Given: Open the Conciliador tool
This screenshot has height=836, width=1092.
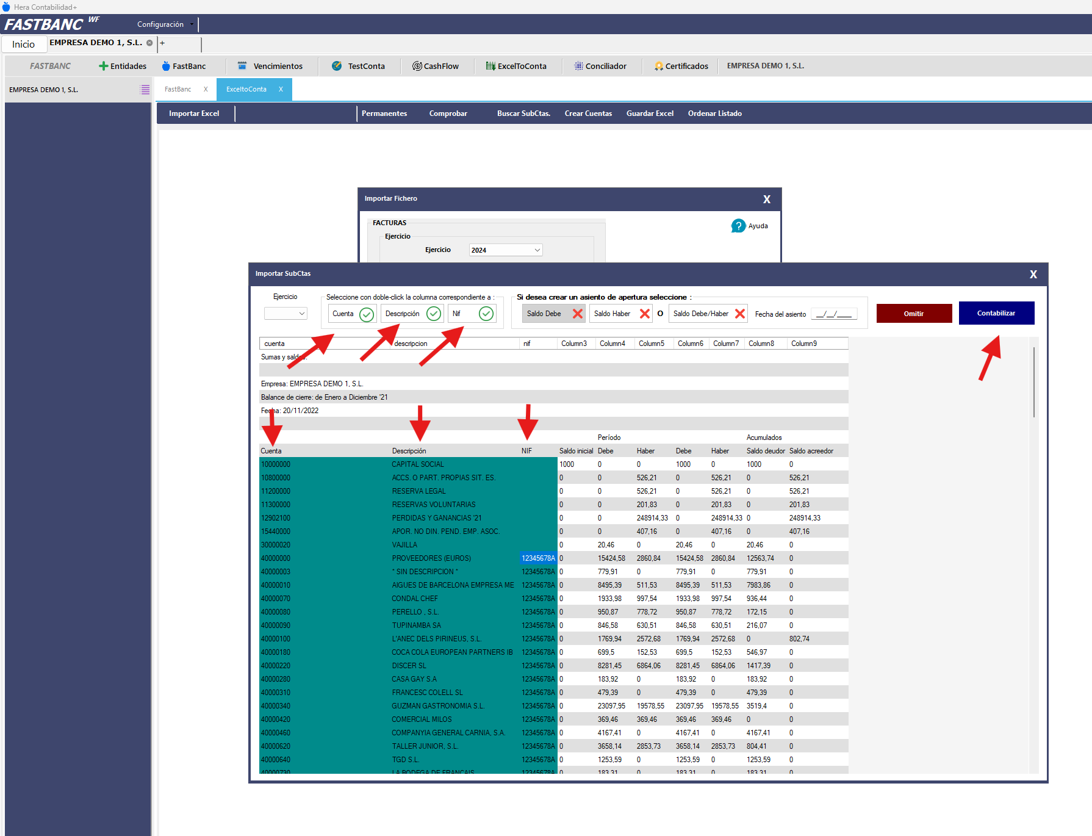Looking at the screenshot, I should [x=600, y=66].
